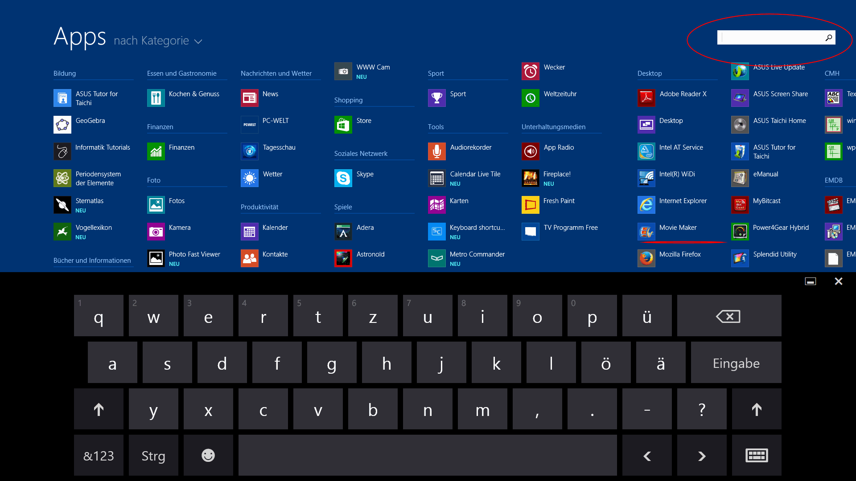Open the GeoGebra app icon

[x=62, y=125]
